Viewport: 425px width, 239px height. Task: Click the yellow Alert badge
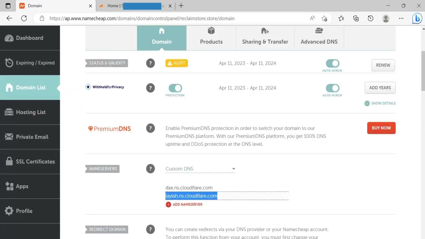click(177, 63)
